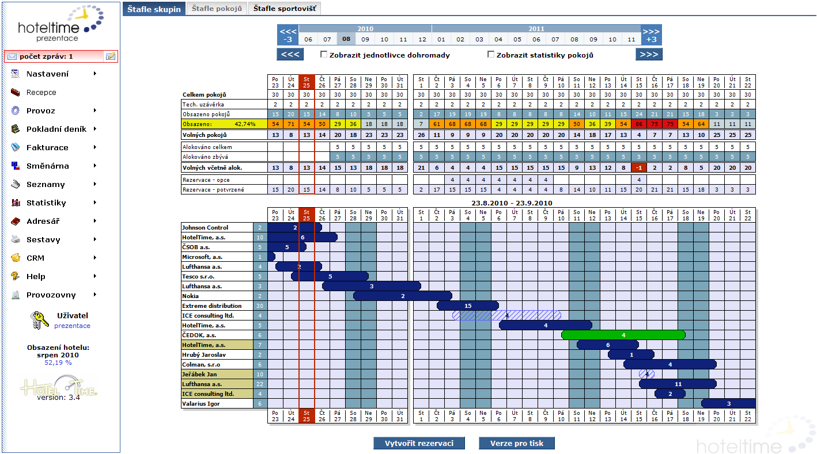Click the previous <<< button below months
This screenshot has height=454, width=817.
290,55
